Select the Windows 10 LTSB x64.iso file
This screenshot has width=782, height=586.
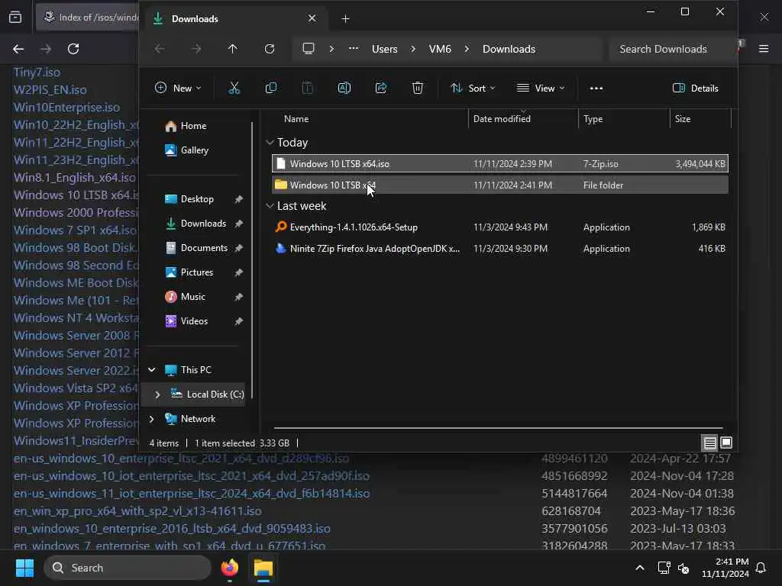pyautogui.click(x=499, y=163)
